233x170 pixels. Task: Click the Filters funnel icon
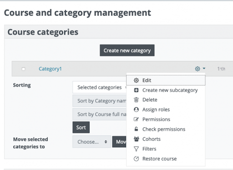(136, 149)
